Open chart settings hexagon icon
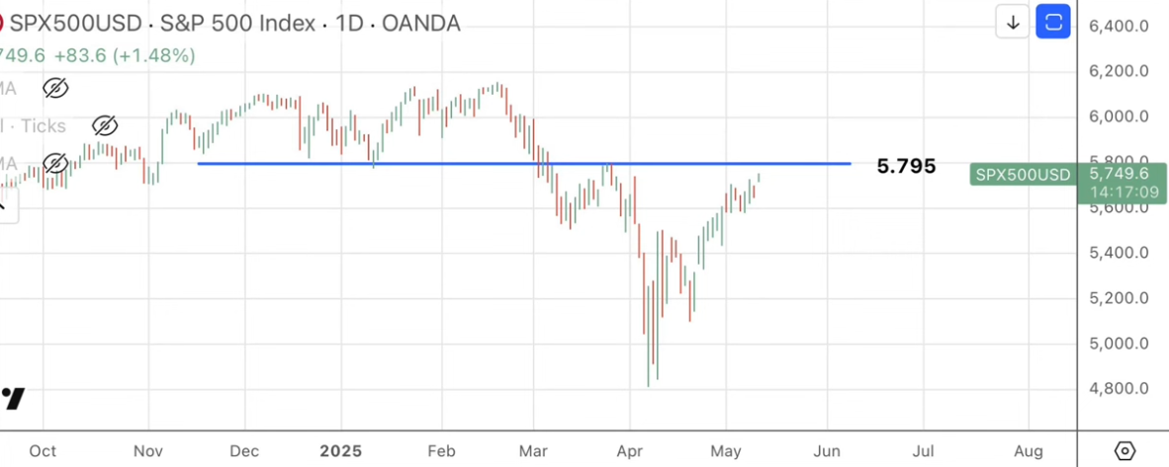 coord(1124,451)
